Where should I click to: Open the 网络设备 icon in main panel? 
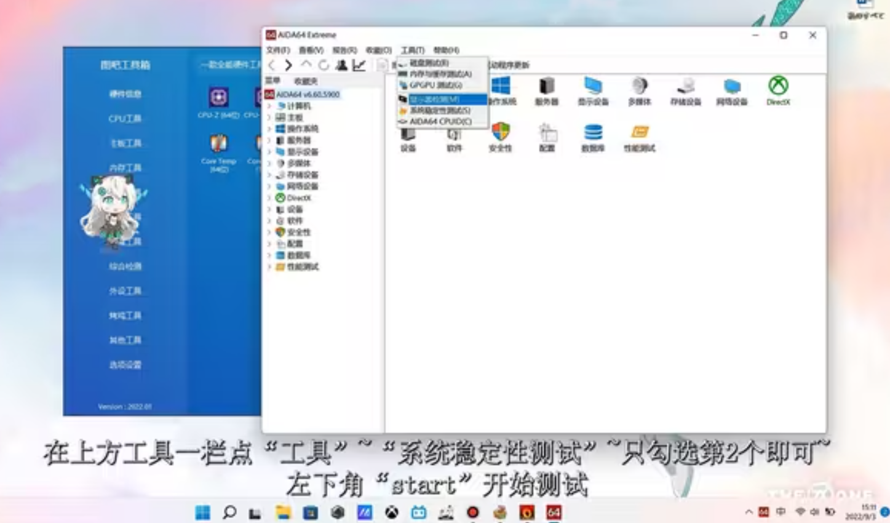(731, 90)
